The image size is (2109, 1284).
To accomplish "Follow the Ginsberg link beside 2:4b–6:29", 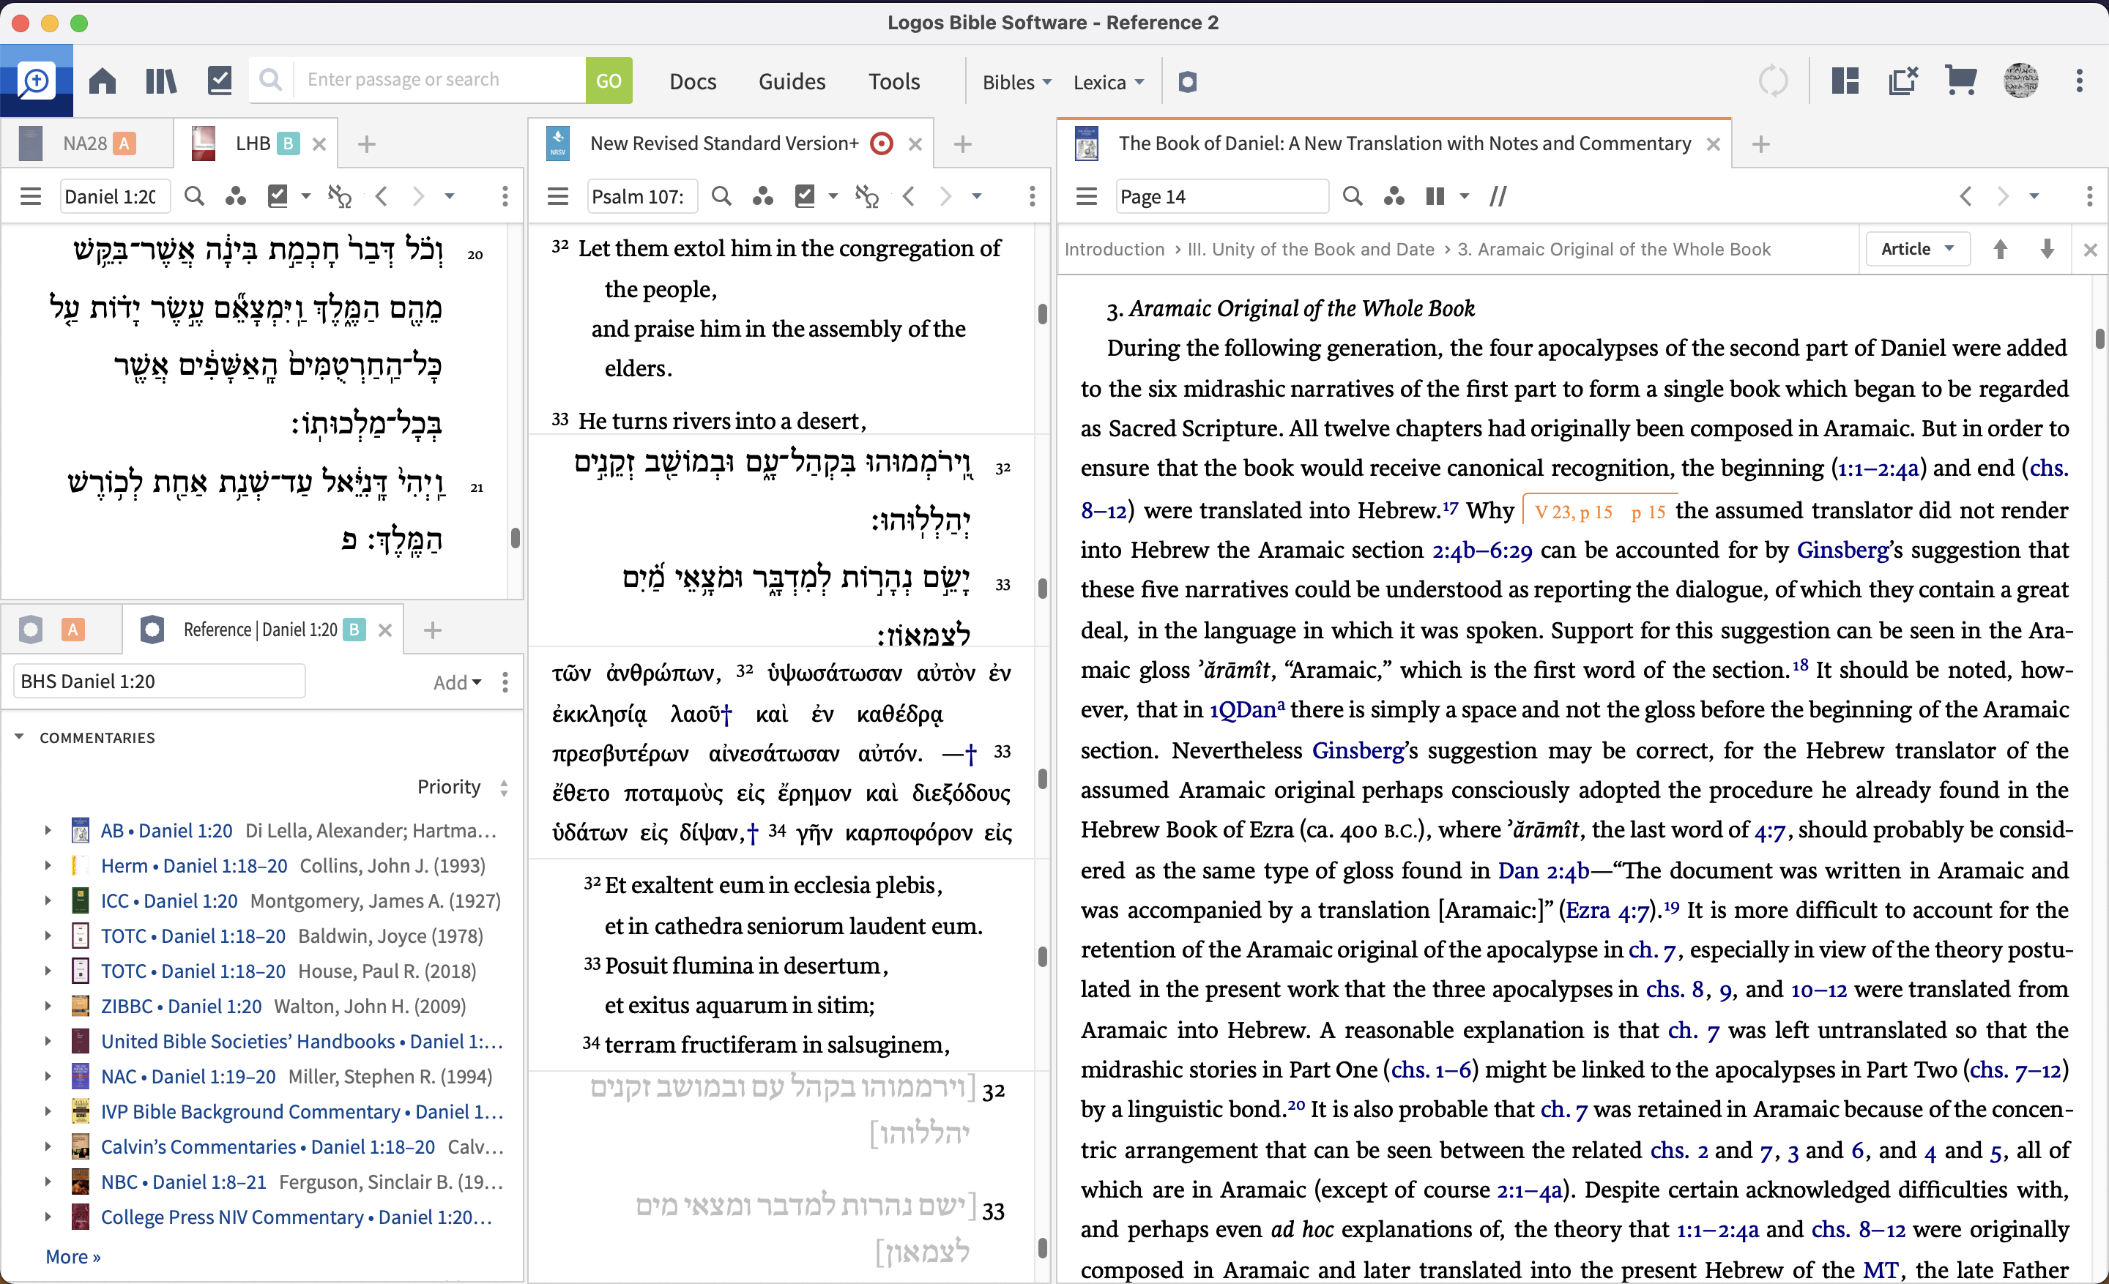I will 1842,549.
